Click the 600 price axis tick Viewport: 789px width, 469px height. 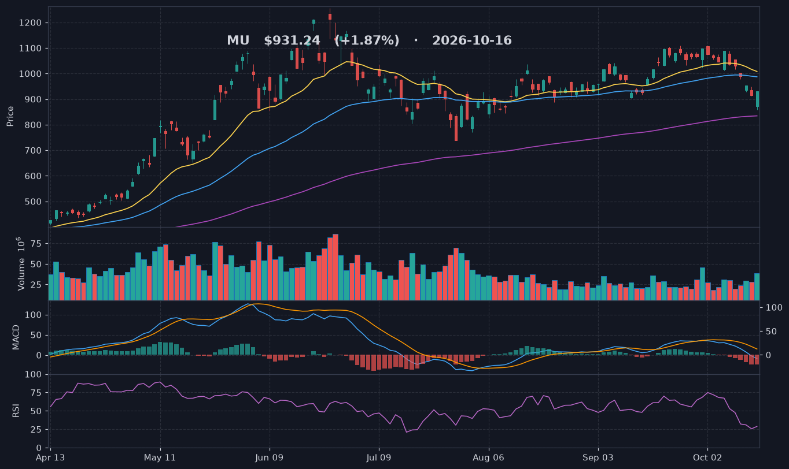click(34, 176)
